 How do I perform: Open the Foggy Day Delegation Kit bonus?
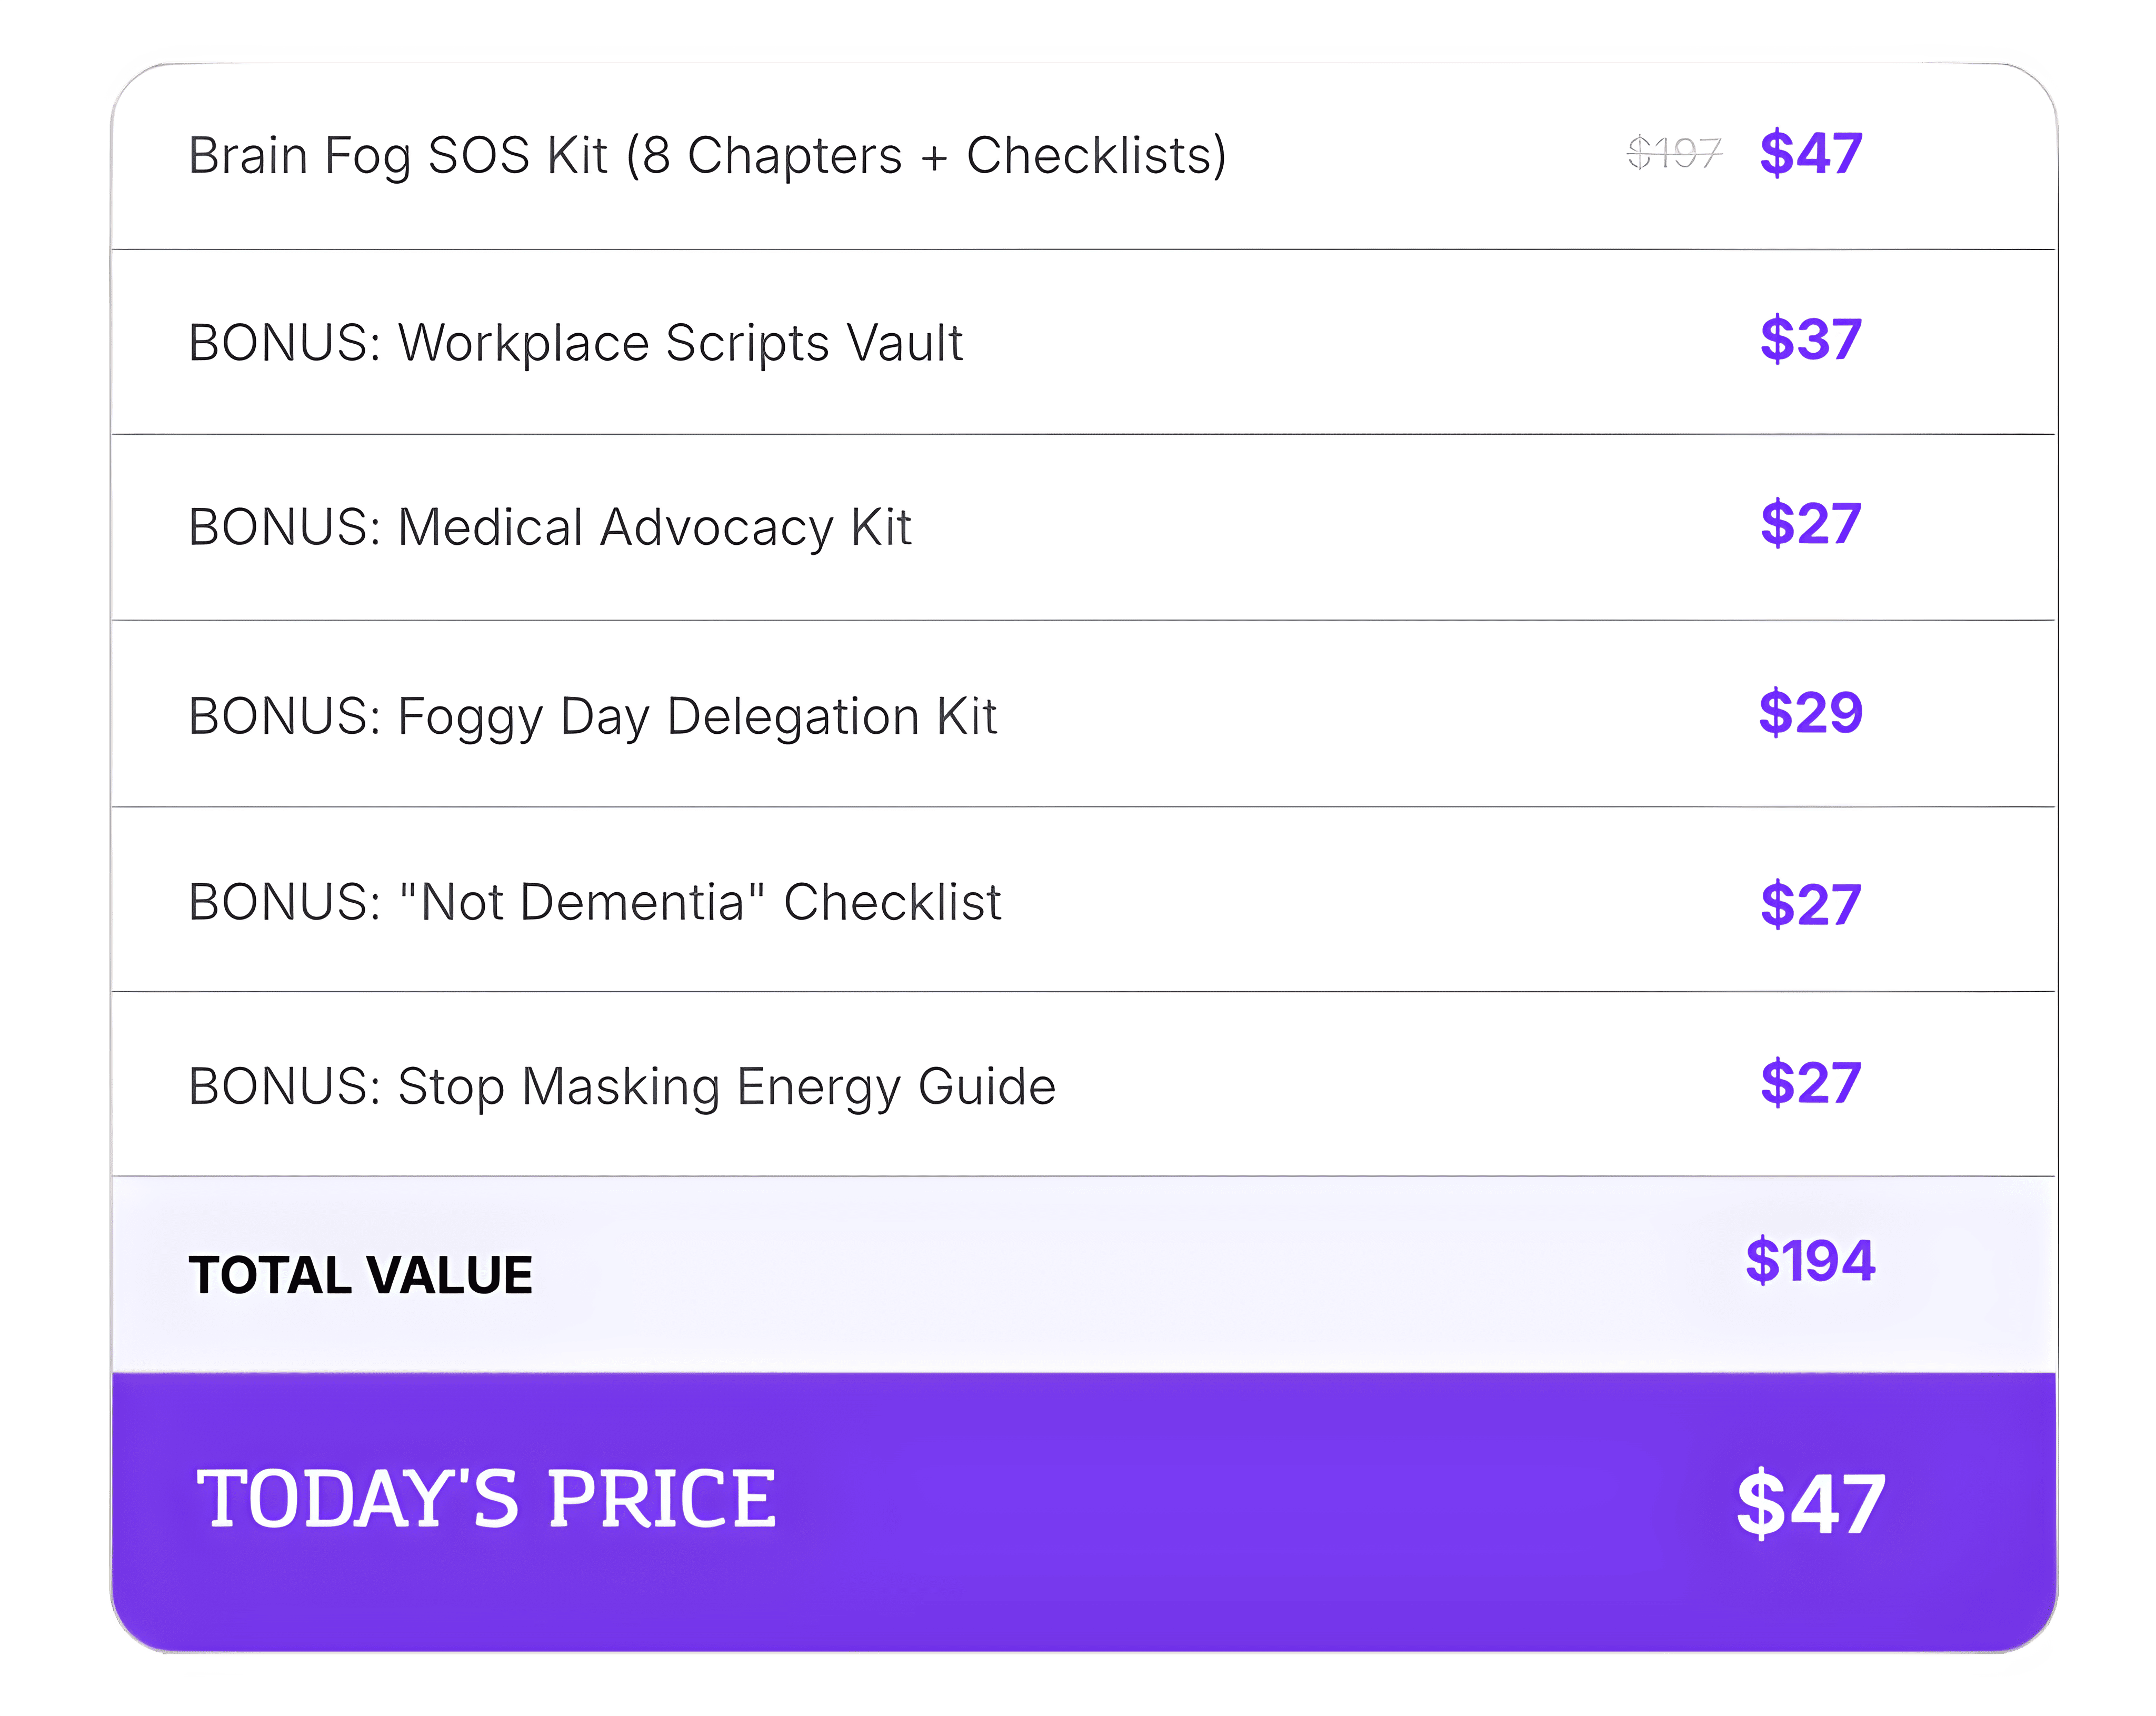click(x=593, y=716)
